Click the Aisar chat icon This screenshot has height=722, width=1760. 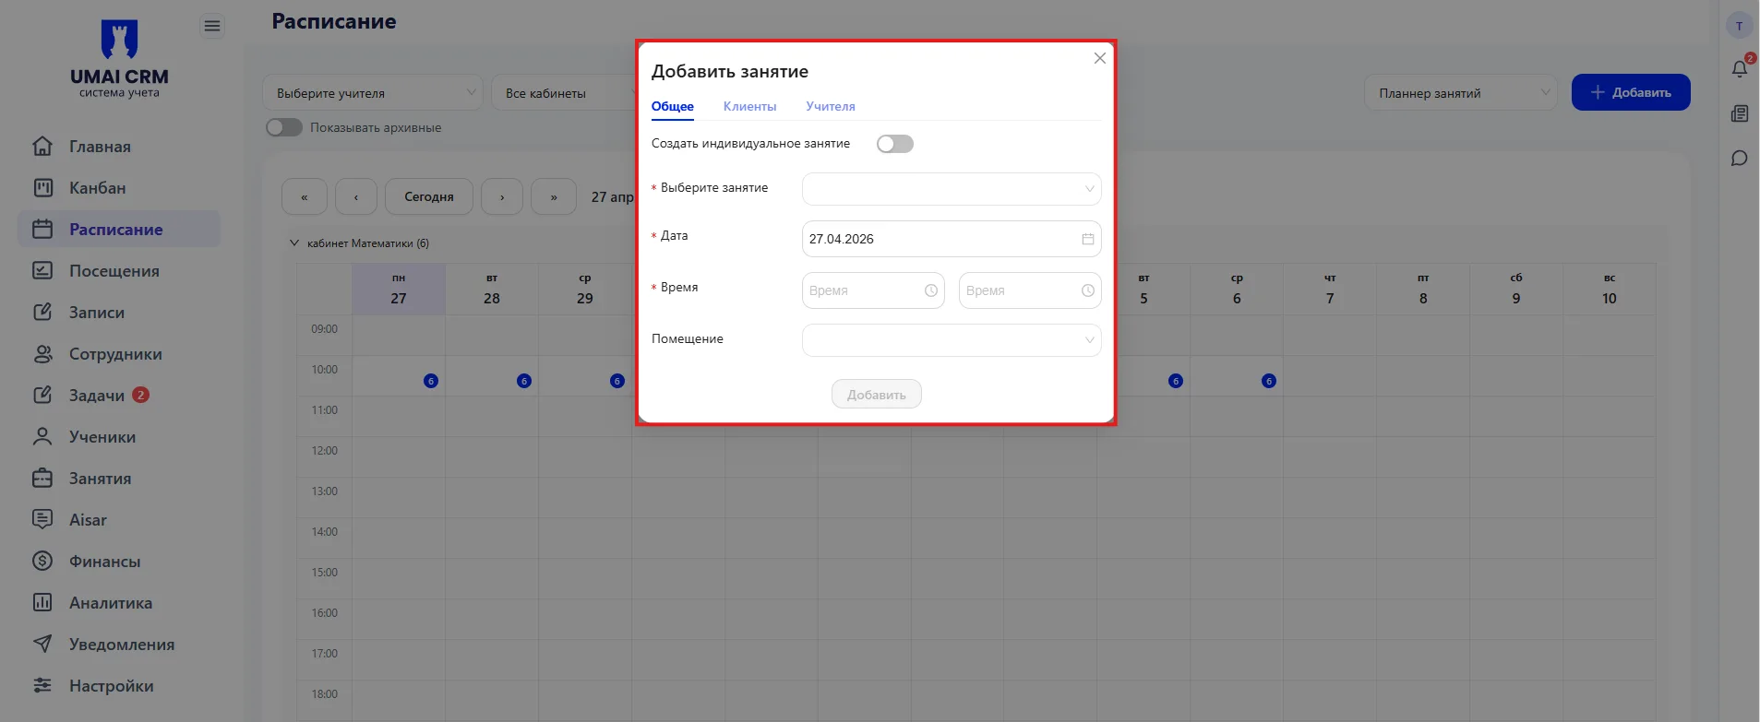coord(42,519)
